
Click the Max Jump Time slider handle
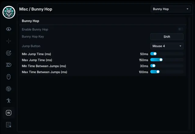pyautogui.click(x=161, y=60)
